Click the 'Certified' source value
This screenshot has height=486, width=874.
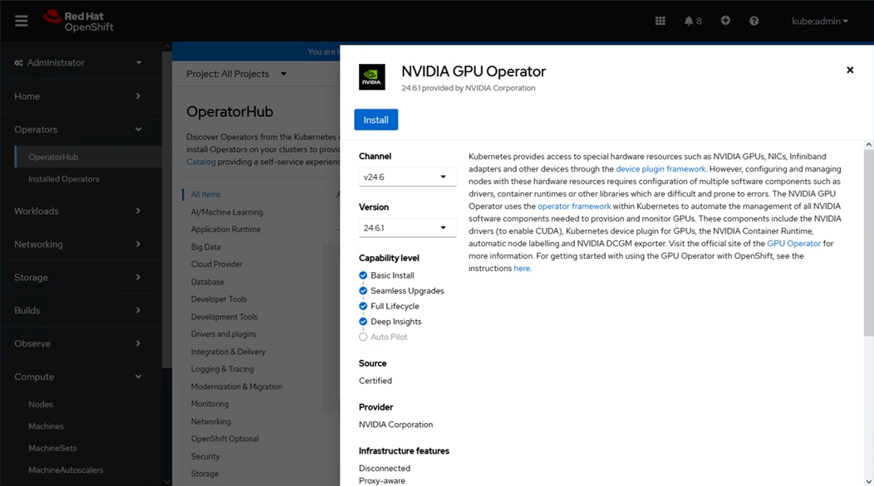point(376,381)
